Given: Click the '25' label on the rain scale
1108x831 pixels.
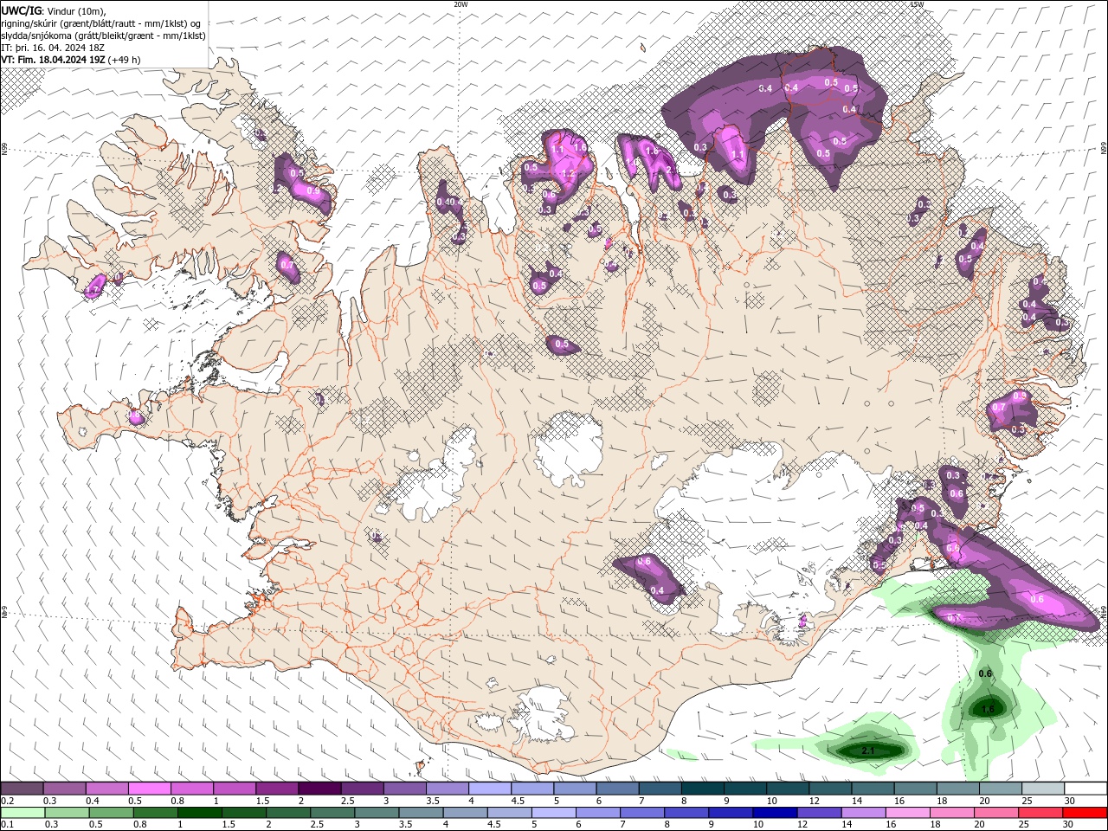Looking at the screenshot, I should (x=1025, y=825).
